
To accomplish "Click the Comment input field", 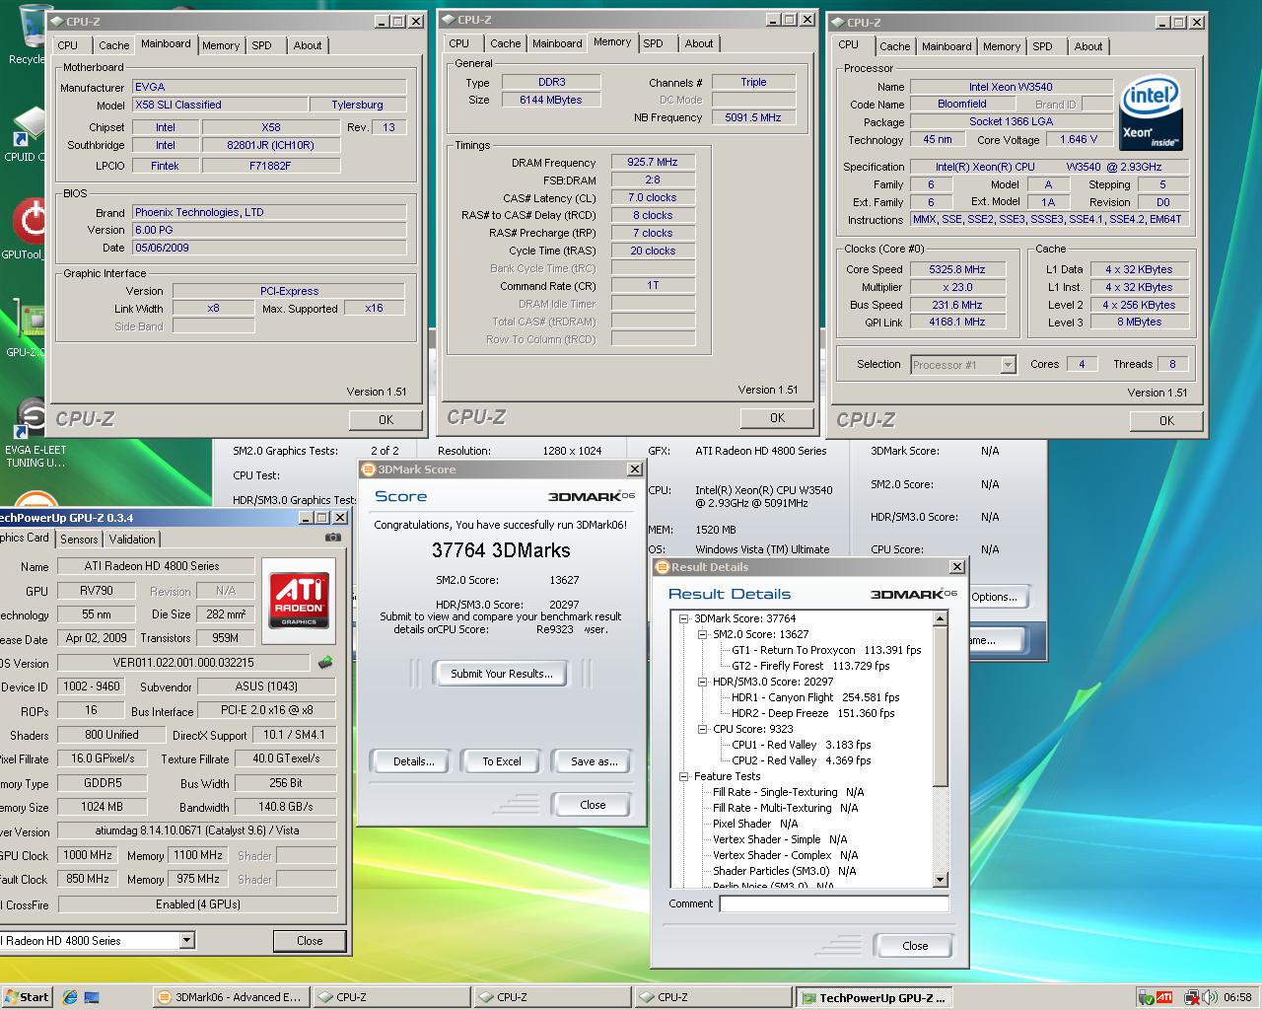I will (834, 903).
